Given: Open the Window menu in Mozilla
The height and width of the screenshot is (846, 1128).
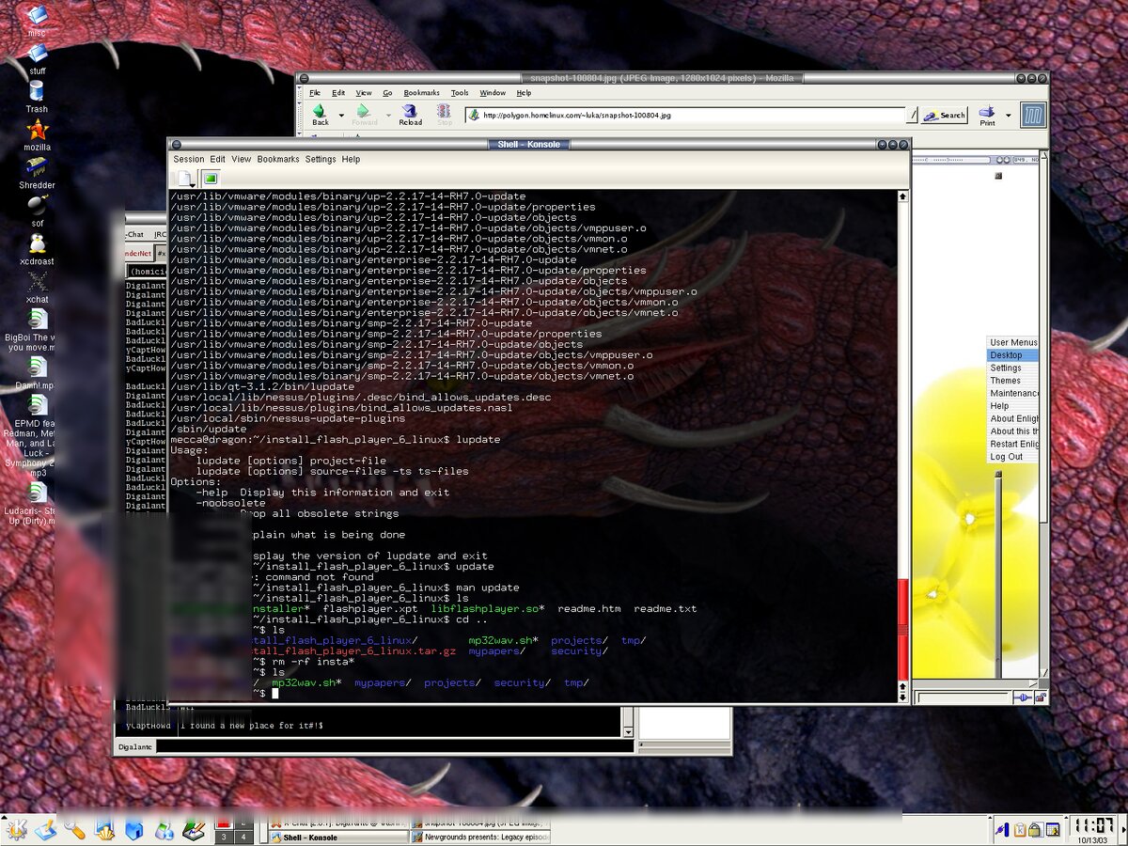Looking at the screenshot, I should click(493, 93).
